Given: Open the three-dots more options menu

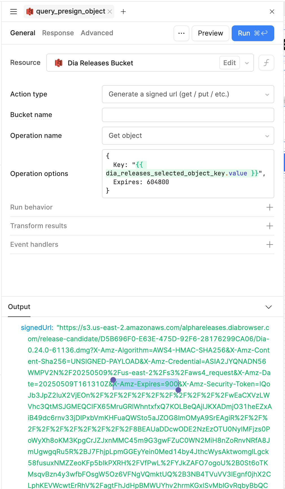Looking at the screenshot, I should [x=181, y=33].
